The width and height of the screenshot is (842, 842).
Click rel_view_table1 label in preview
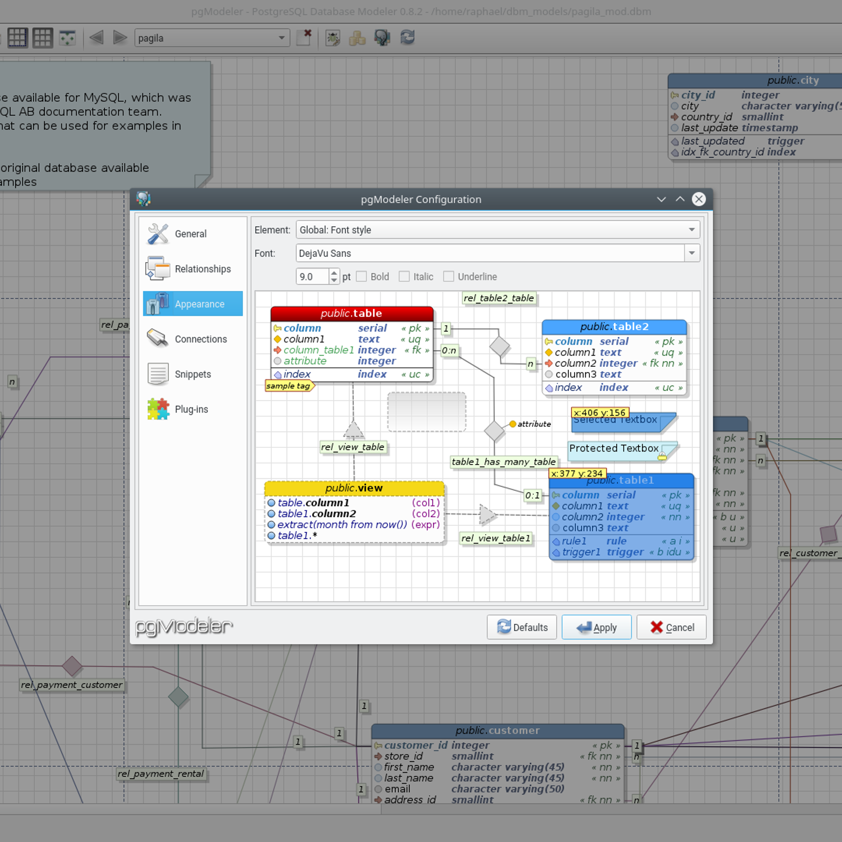(496, 538)
